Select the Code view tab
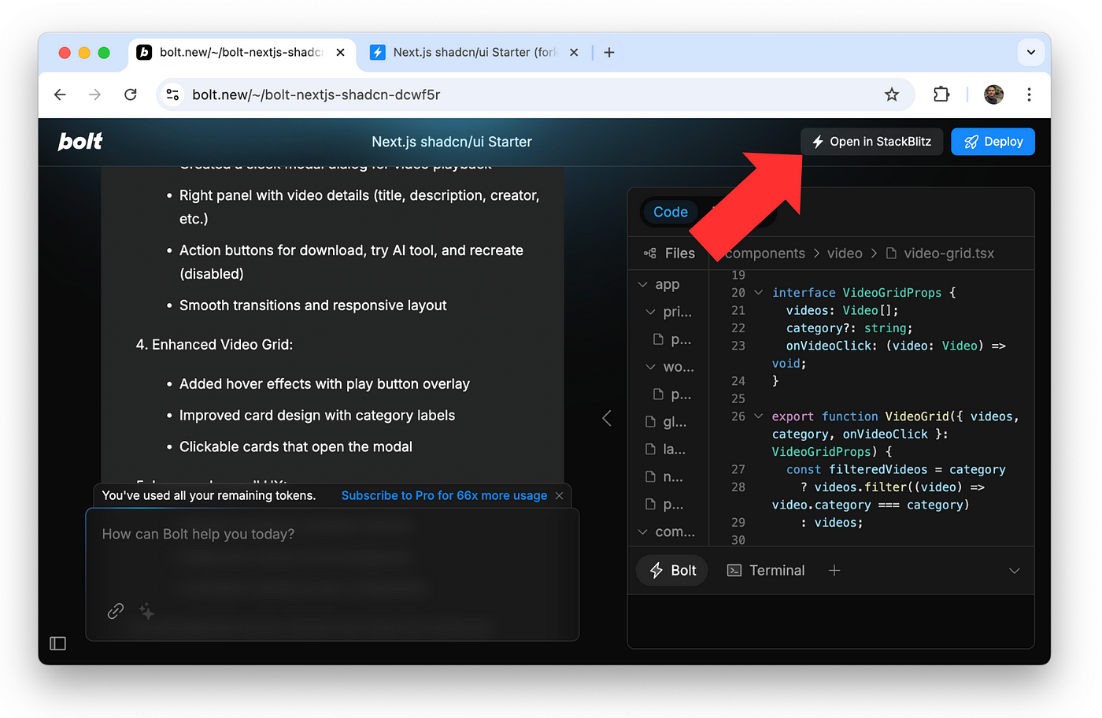Screen dimensions: 1102x718 [671, 212]
